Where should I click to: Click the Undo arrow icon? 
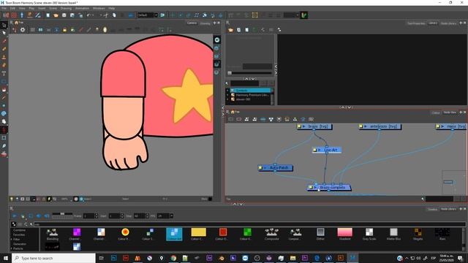(88, 15)
